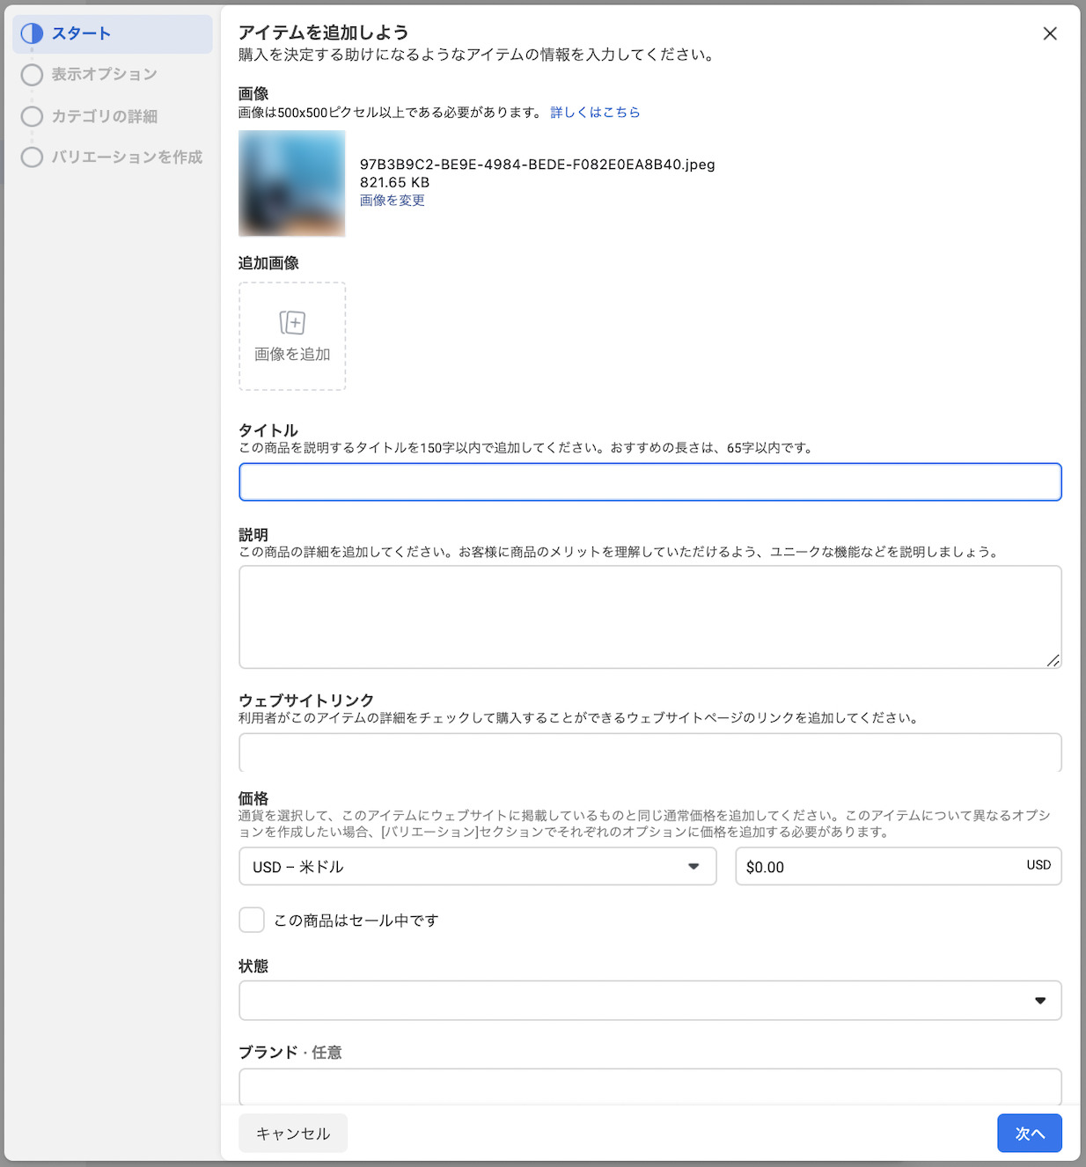Image resolution: width=1086 pixels, height=1167 pixels.
Task: Click the uploaded product image thumbnail
Action: (292, 183)
